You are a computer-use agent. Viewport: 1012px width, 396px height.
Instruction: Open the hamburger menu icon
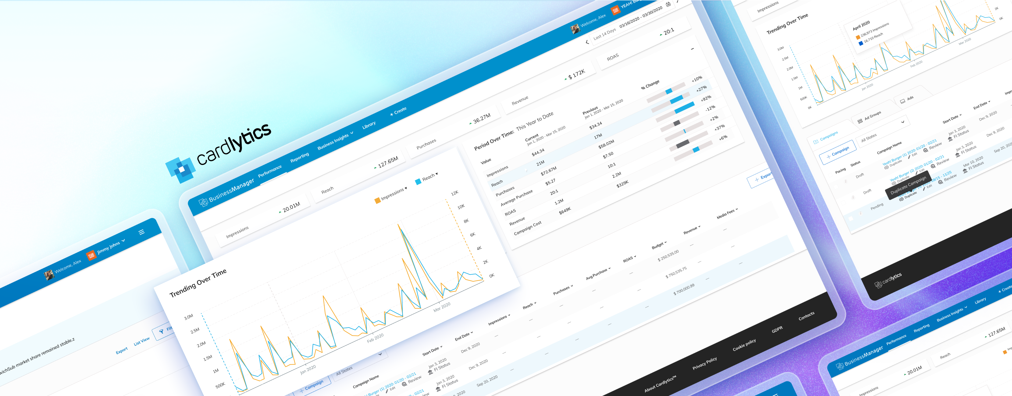pos(141,232)
